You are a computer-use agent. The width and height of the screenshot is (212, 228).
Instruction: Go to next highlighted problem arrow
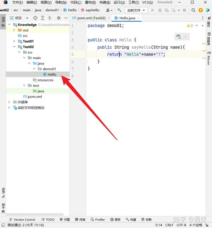(202, 25)
